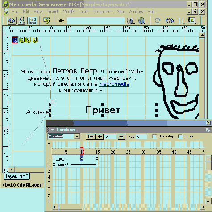Open the Reference icon in the toolbar
The height and width of the screenshot is (212, 212).
(170, 21)
